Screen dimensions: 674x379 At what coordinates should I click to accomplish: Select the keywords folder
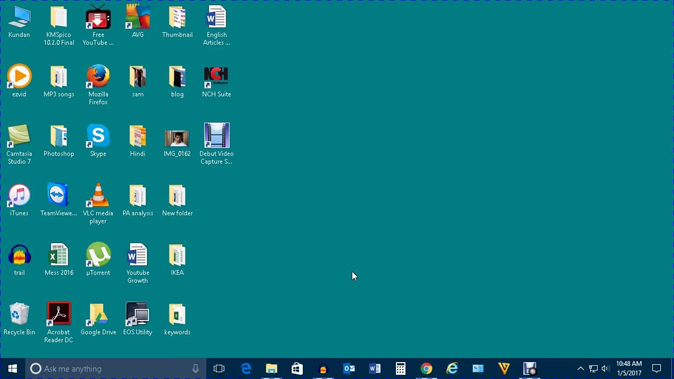point(177,320)
